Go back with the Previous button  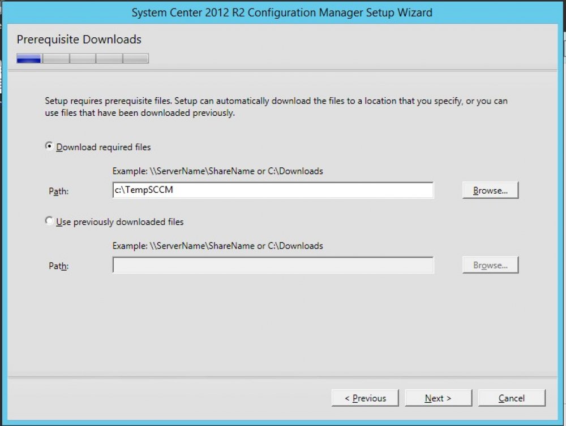pyautogui.click(x=365, y=398)
